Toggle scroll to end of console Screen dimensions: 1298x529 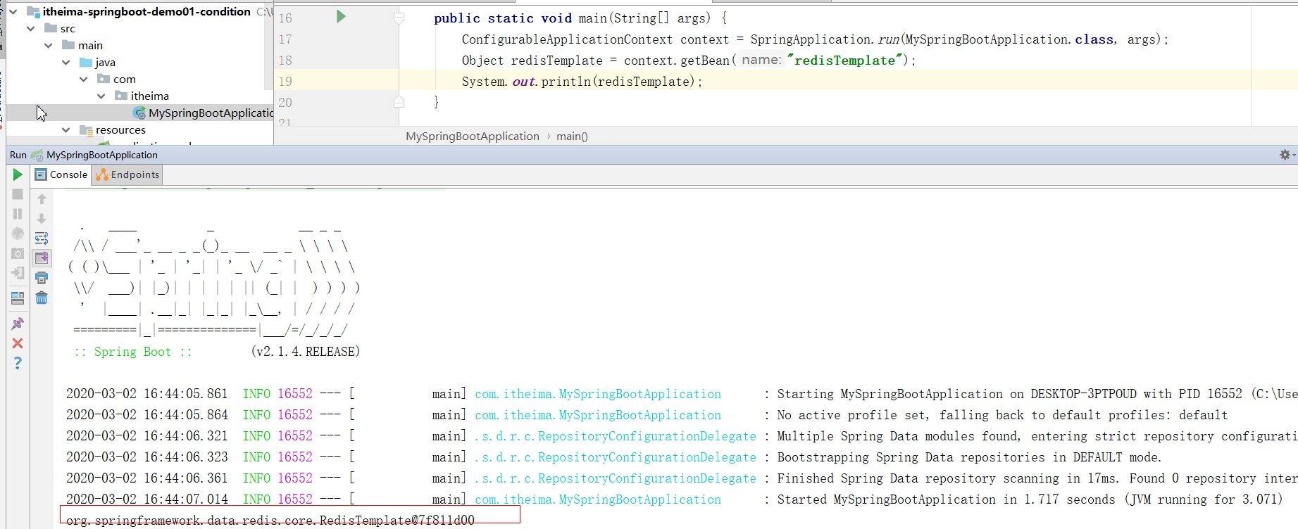point(42,258)
